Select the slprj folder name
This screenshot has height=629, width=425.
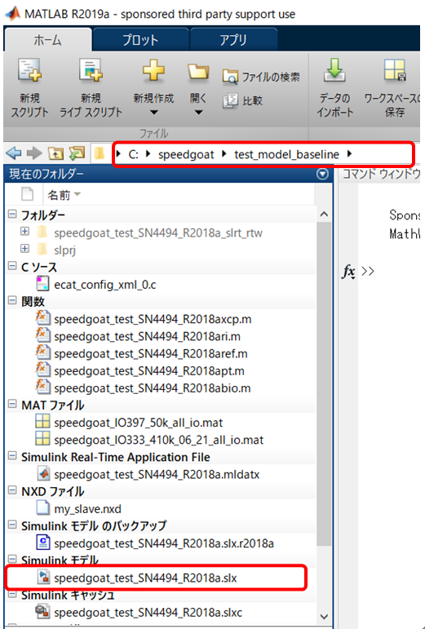click(65, 250)
